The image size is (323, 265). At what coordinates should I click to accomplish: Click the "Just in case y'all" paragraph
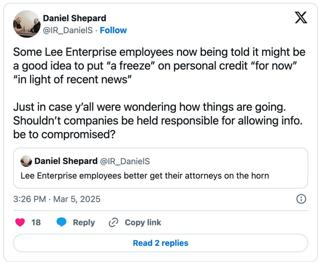(158, 121)
